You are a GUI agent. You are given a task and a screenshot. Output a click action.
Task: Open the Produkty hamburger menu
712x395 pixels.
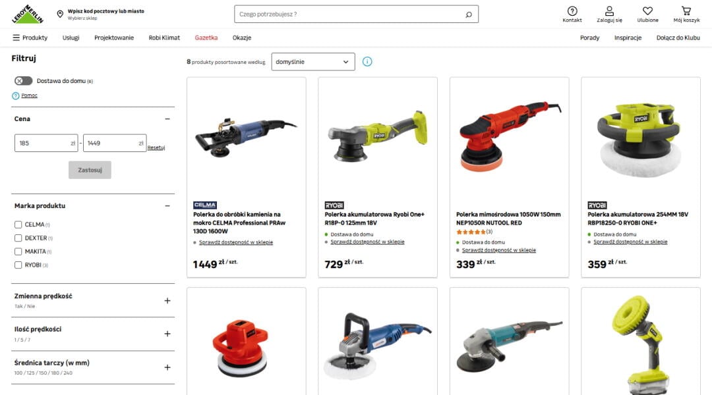coord(30,38)
